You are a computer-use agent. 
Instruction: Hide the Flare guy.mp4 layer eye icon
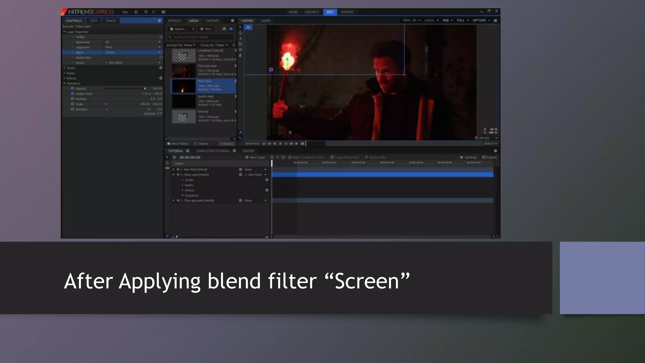(178, 200)
